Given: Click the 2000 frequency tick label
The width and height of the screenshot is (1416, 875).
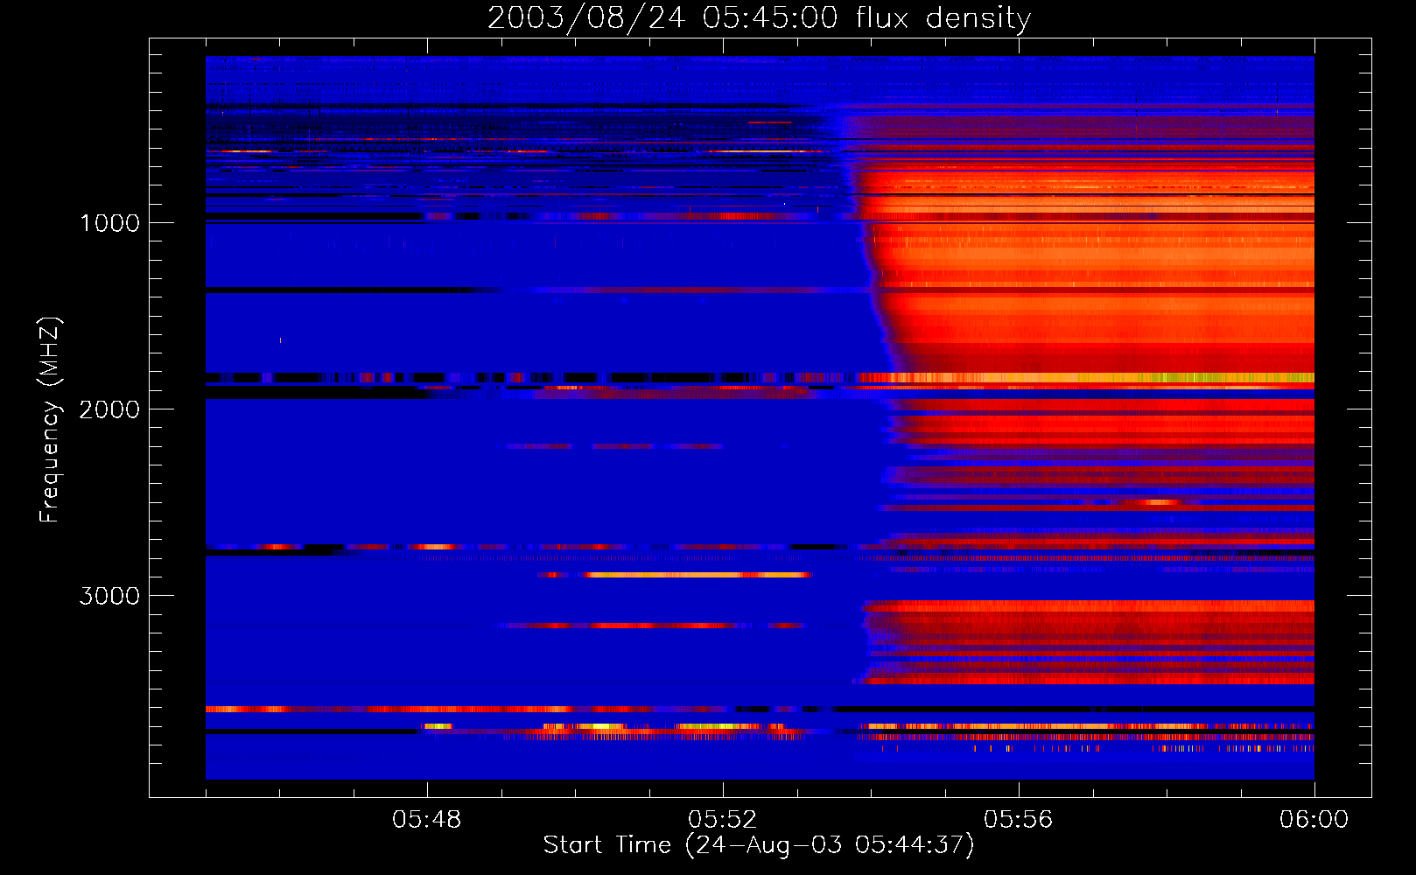Looking at the screenshot, I should [x=109, y=409].
